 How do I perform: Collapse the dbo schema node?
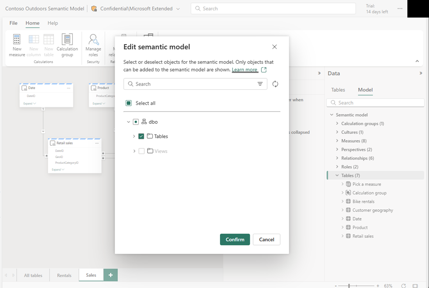point(128,122)
